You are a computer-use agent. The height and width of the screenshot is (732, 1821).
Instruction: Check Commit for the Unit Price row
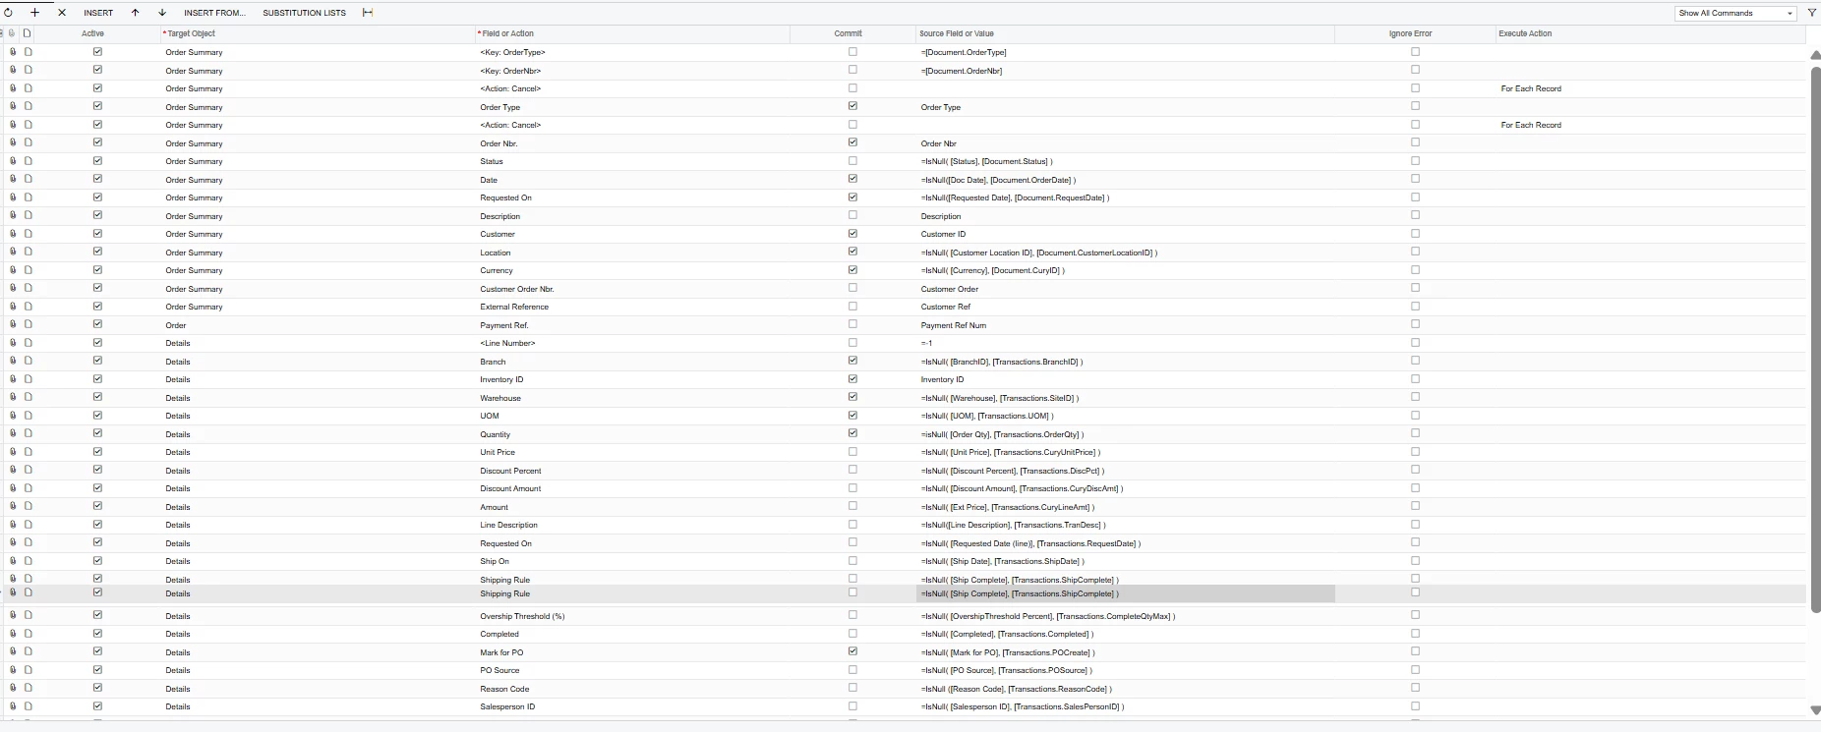(x=852, y=452)
